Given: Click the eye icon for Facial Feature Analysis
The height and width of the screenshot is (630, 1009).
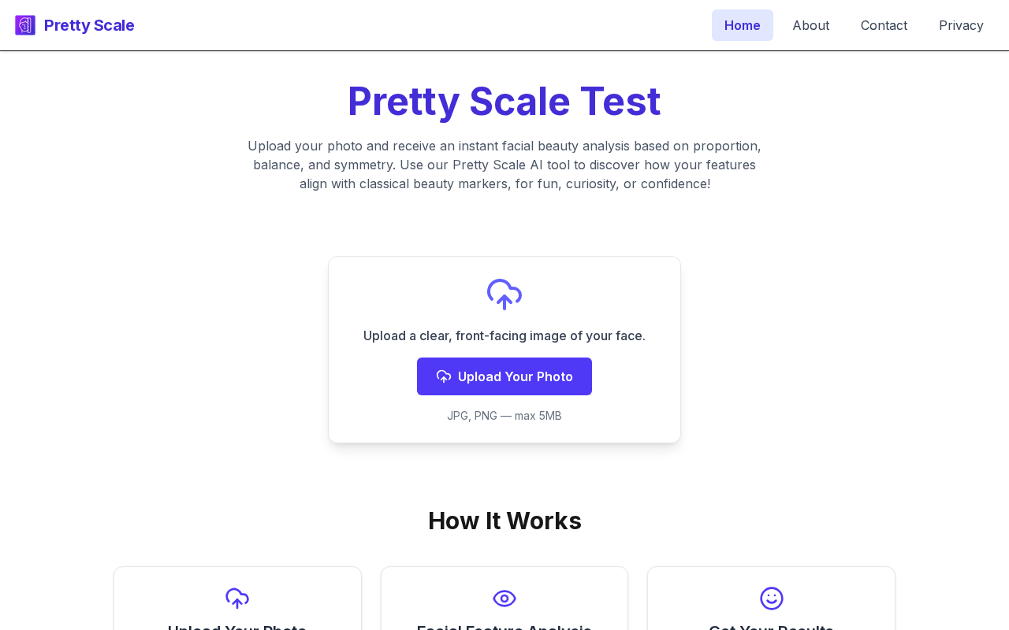Looking at the screenshot, I should 504,598.
